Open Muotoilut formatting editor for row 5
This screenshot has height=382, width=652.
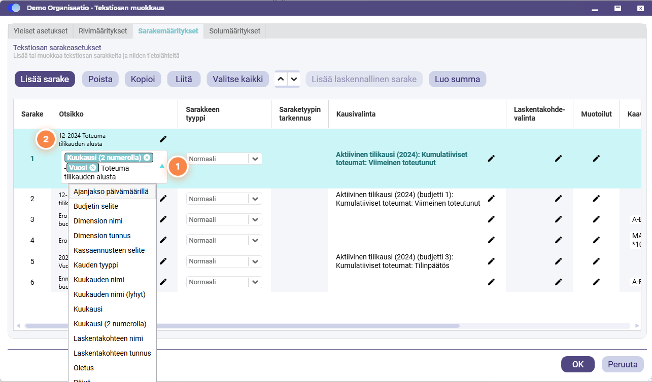pos(596,261)
